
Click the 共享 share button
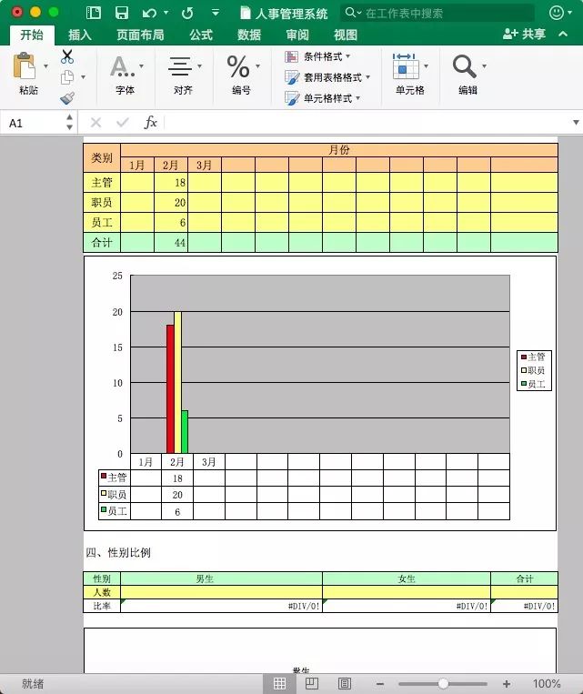point(525,35)
